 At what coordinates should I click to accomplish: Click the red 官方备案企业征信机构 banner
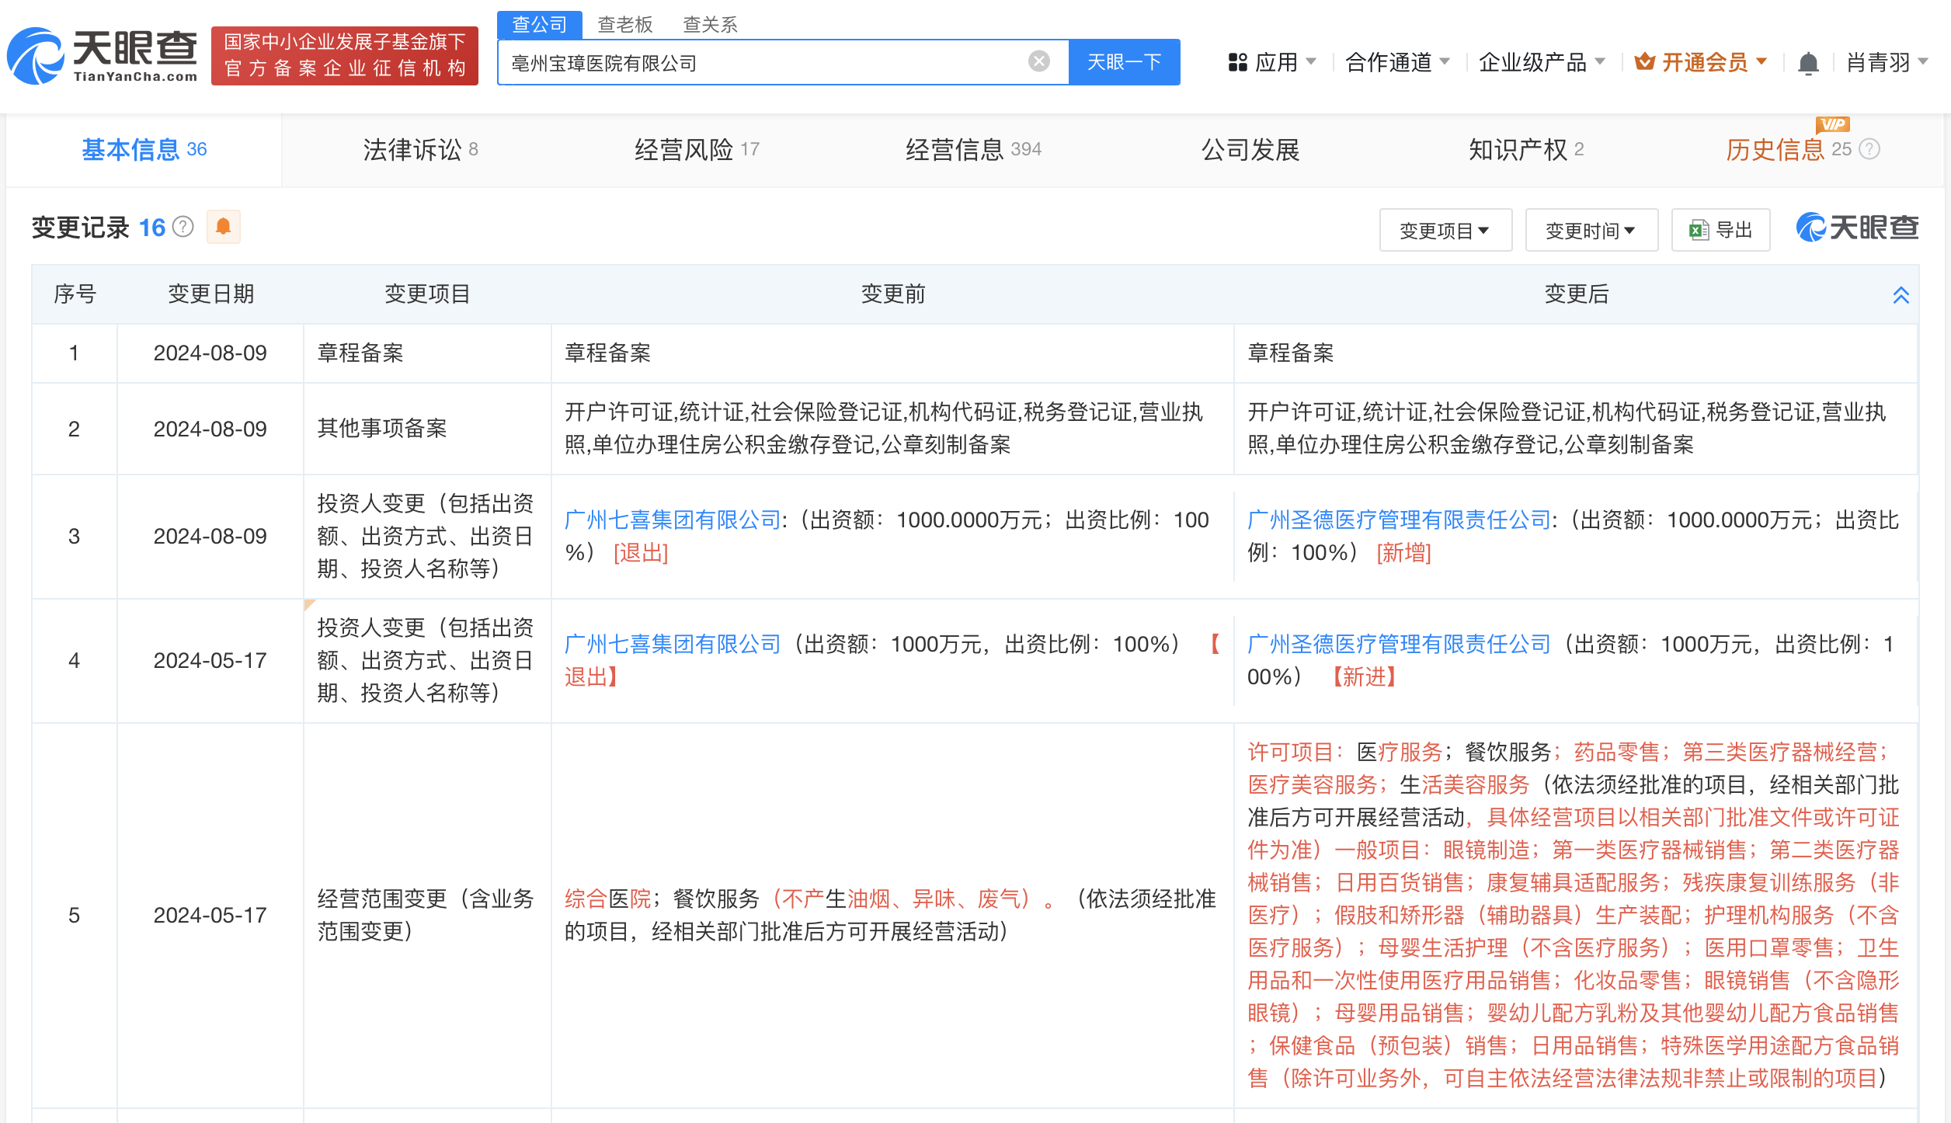tap(345, 55)
